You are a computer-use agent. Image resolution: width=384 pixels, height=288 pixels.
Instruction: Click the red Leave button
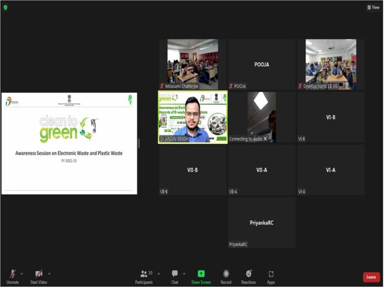click(x=371, y=277)
